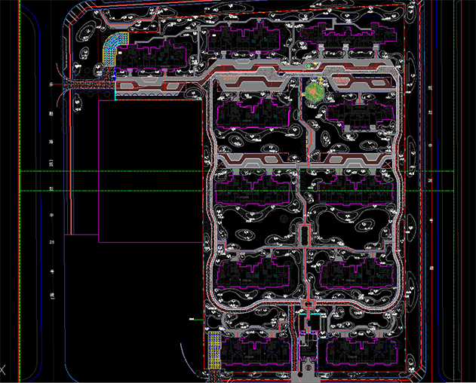Select the red-outlined square node on the central path

click(x=305, y=233)
